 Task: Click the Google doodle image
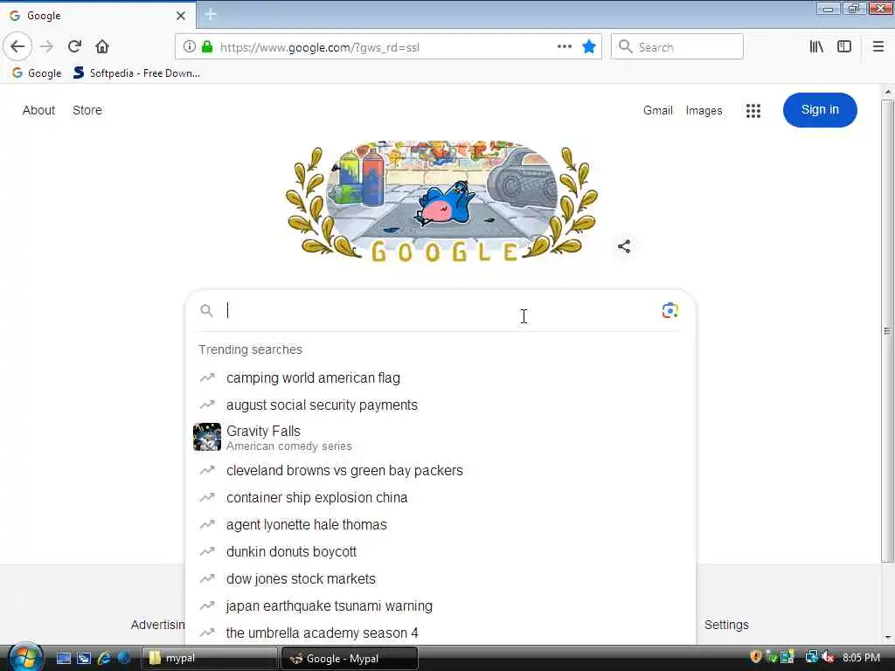coord(441,201)
